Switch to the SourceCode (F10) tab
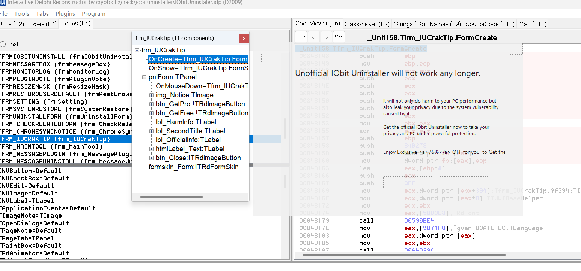The image size is (581, 271). point(490,24)
